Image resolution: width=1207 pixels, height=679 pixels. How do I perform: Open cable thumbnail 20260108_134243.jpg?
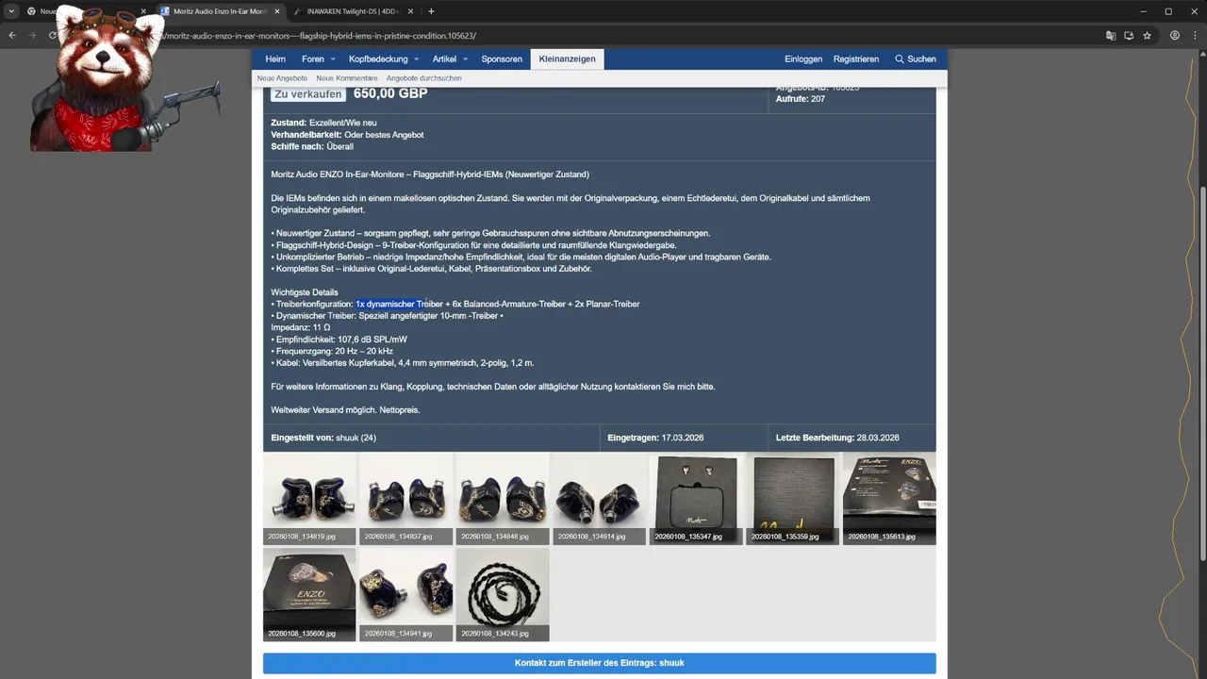click(503, 595)
